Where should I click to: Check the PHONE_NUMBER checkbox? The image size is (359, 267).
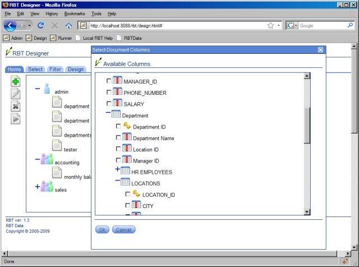[109, 92]
